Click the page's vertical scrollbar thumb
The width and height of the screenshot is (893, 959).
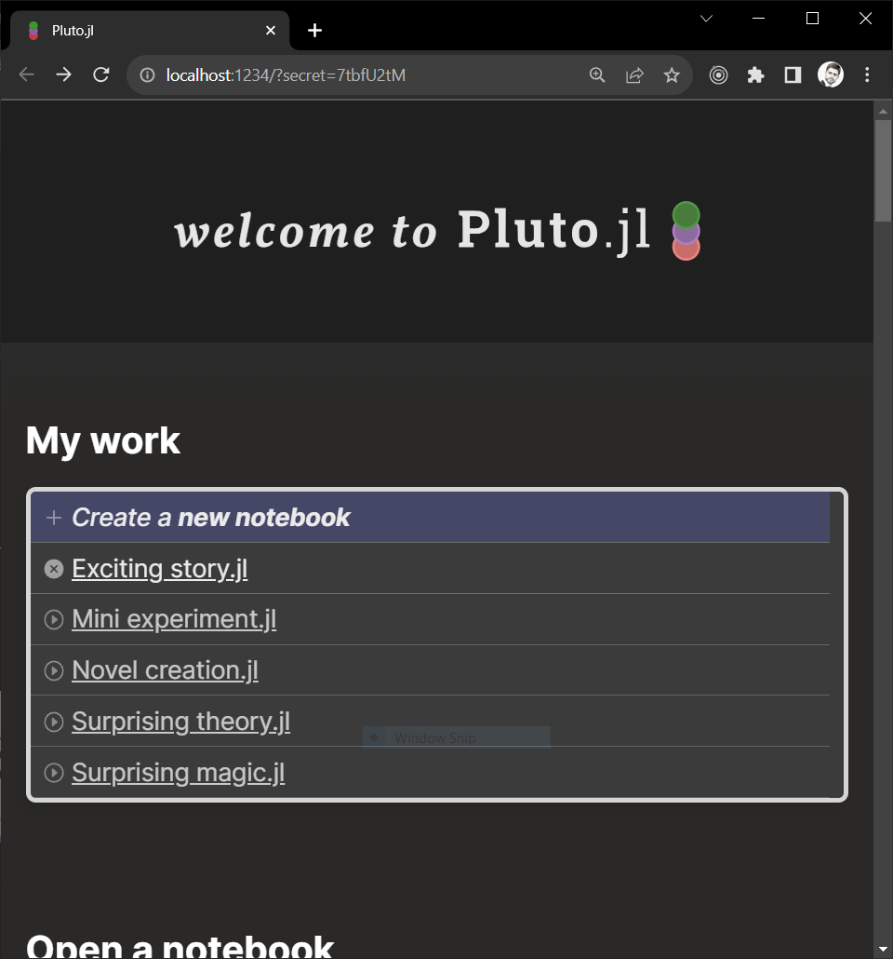click(883, 169)
